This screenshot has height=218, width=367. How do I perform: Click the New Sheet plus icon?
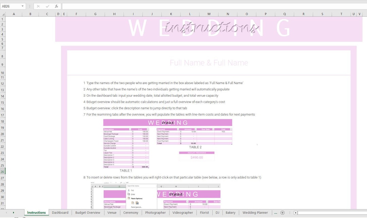tap(283, 213)
